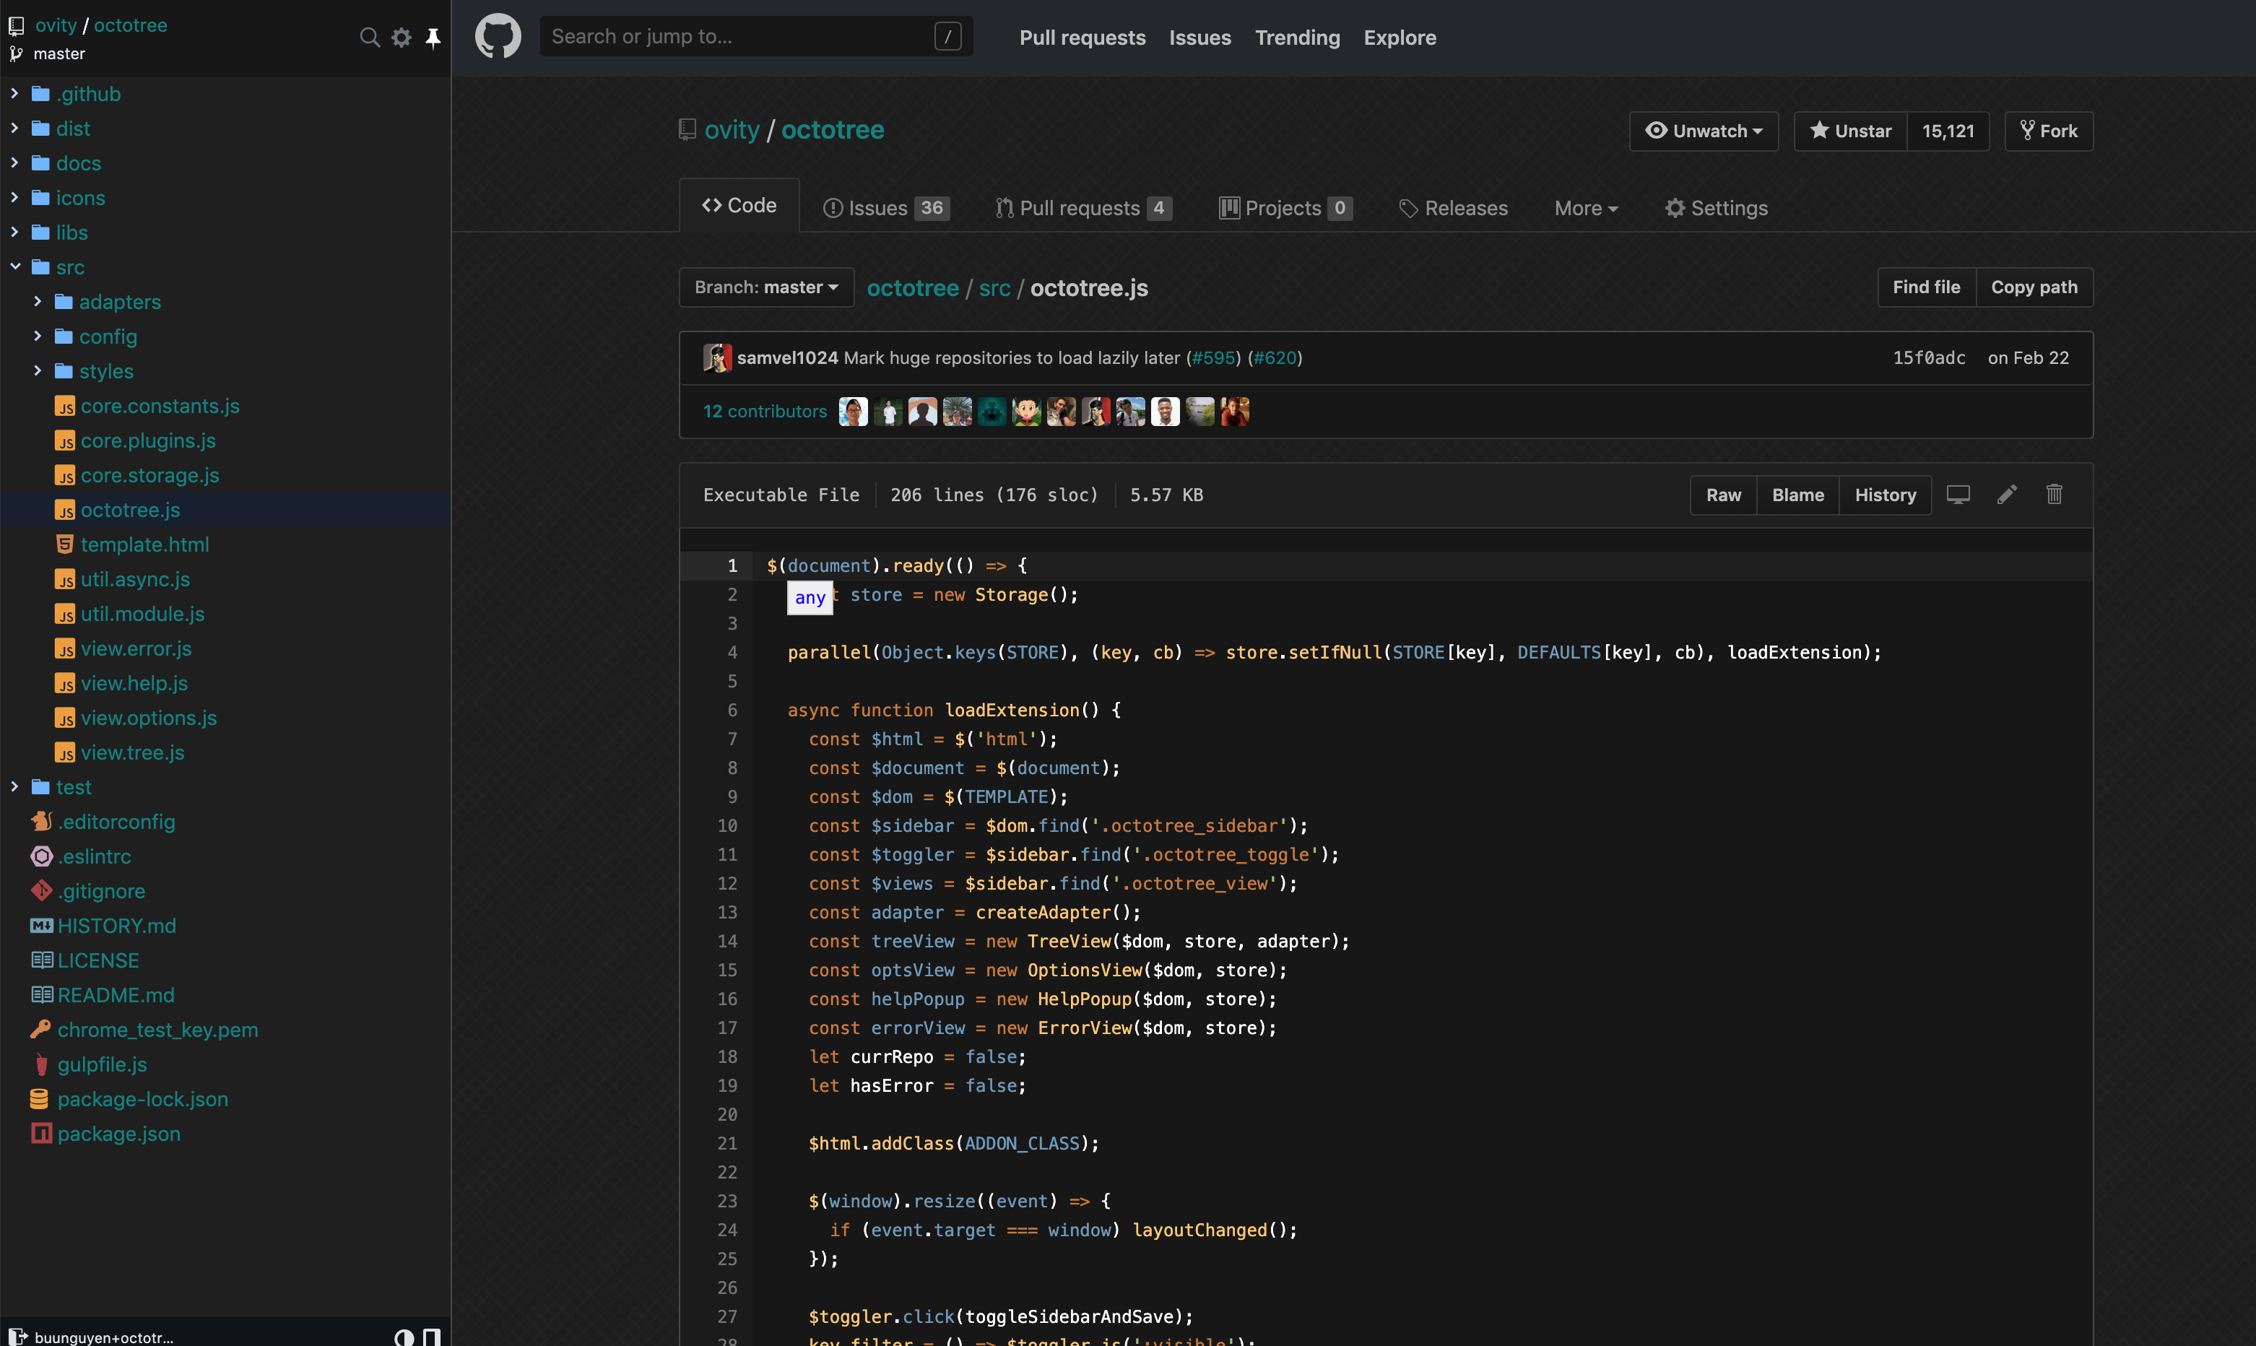Image resolution: width=2256 pixels, height=1346 pixels.
Task: Click the Find file button
Action: (1927, 287)
